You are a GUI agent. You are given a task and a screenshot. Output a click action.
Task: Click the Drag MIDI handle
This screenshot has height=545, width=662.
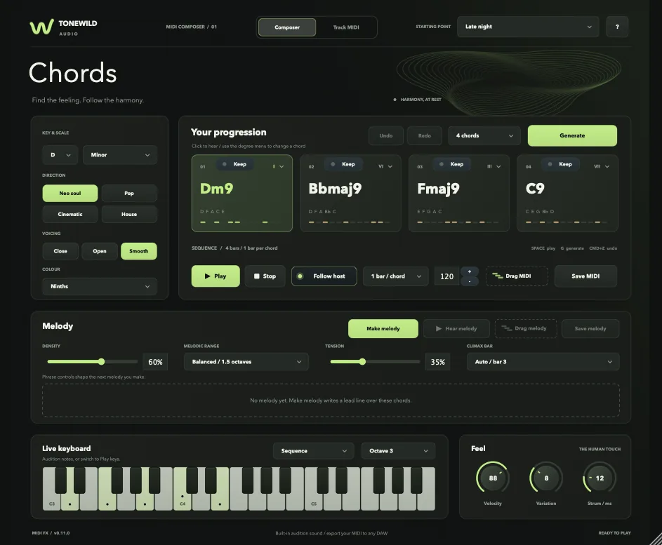click(517, 276)
